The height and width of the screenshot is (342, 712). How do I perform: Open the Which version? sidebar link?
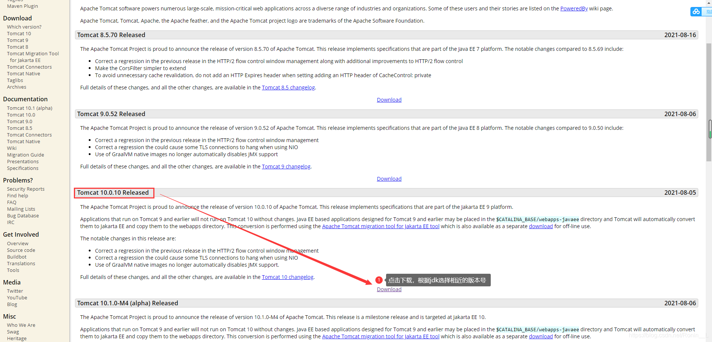click(24, 27)
